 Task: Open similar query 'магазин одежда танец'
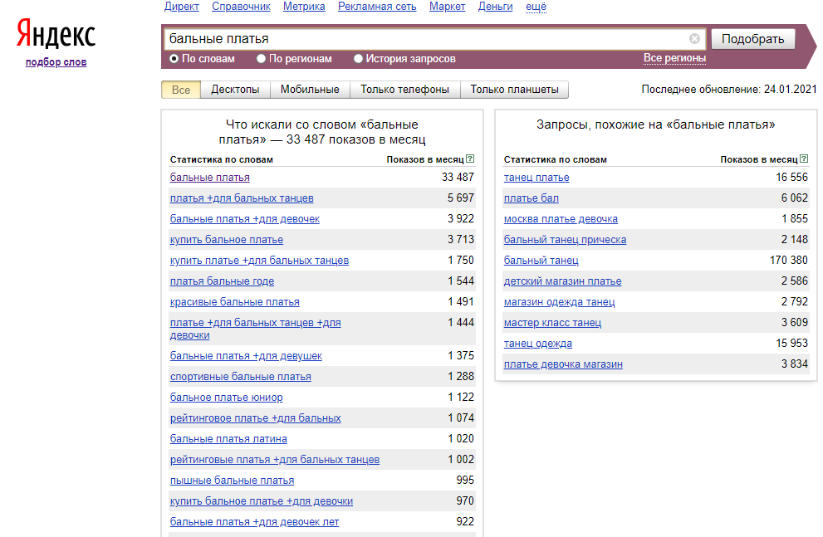coord(559,302)
